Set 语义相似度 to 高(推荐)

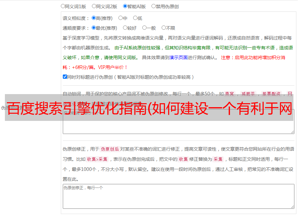[x=94, y=18]
